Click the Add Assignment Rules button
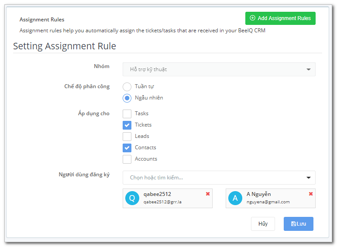The height and width of the screenshot is (247, 337). pos(280,18)
